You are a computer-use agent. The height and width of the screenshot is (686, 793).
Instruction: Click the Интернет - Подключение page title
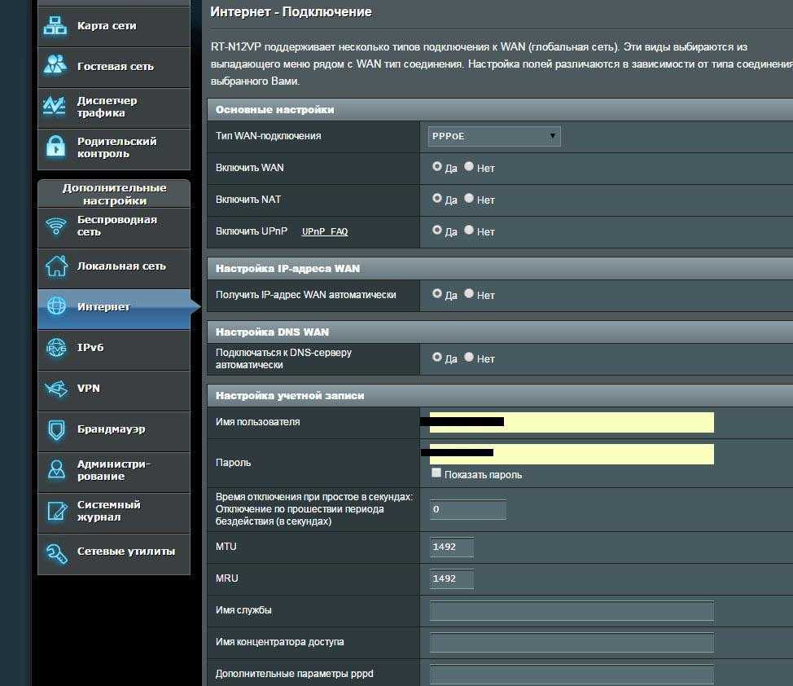point(291,11)
